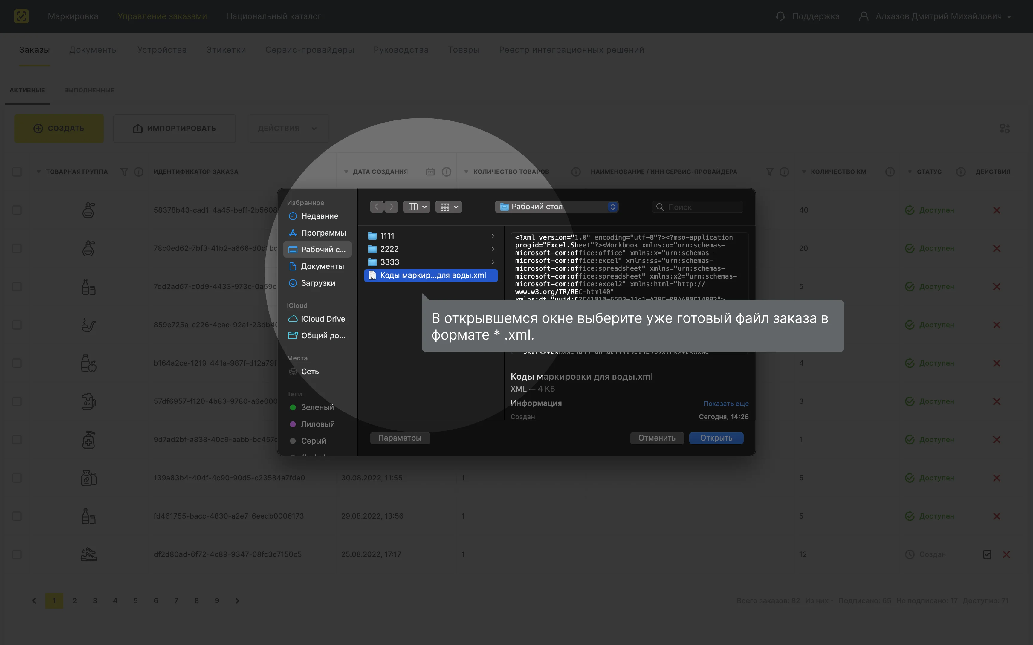This screenshot has height=645, width=1033.
Task: Expand folder 2222 chevron
Action: tap(493, 249)
